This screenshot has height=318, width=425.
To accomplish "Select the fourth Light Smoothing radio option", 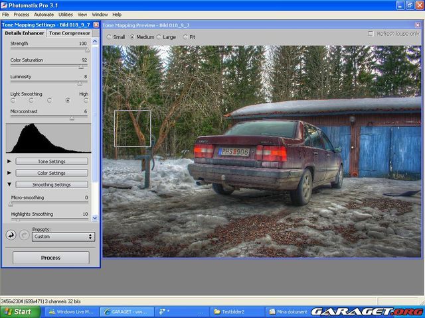I will click(68, 100).
